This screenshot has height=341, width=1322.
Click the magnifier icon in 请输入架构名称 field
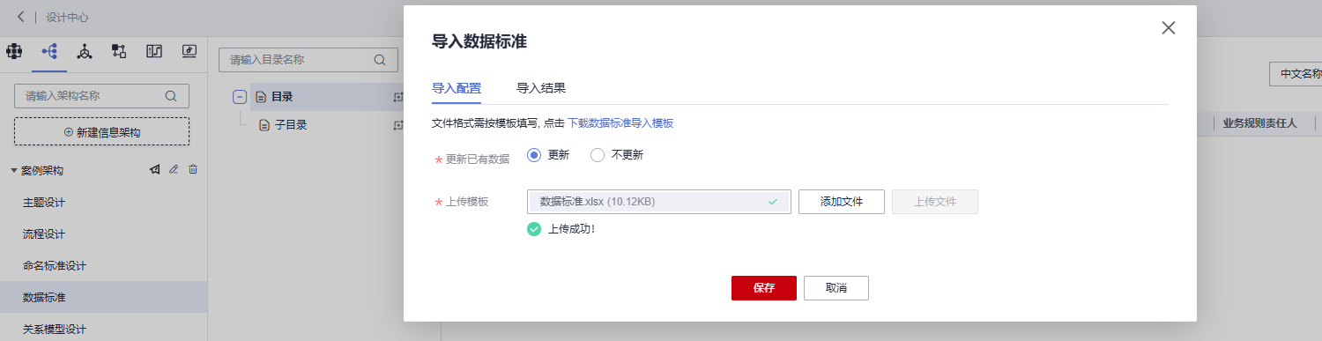point(171,96)
